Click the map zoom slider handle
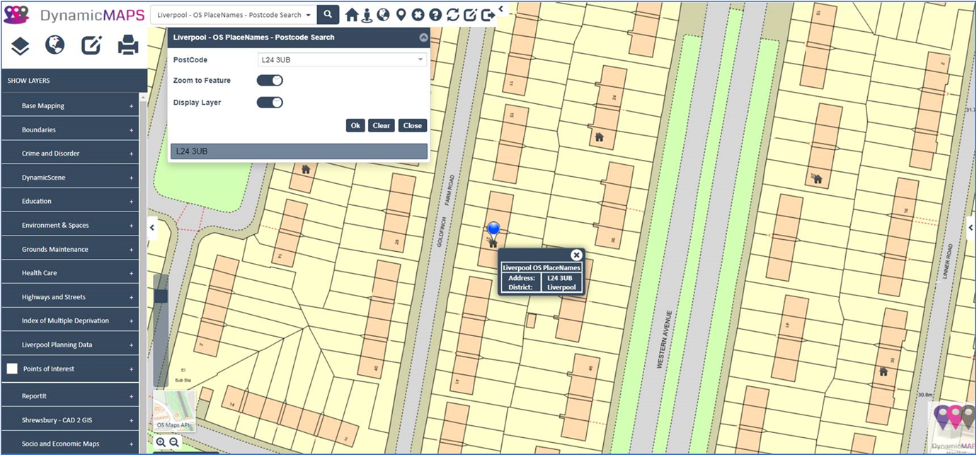Screen dimensions: 979x457 click(x=161, y=296)
